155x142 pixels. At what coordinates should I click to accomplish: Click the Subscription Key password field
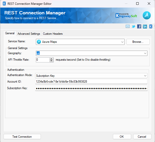pos(91,88)
